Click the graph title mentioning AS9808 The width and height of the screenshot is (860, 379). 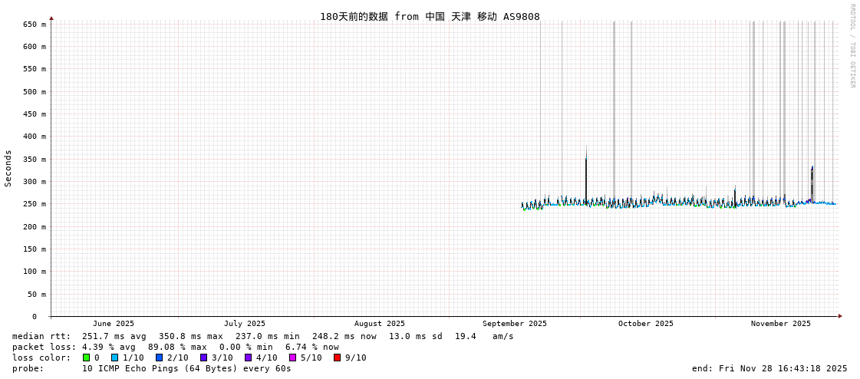[430, 16]
